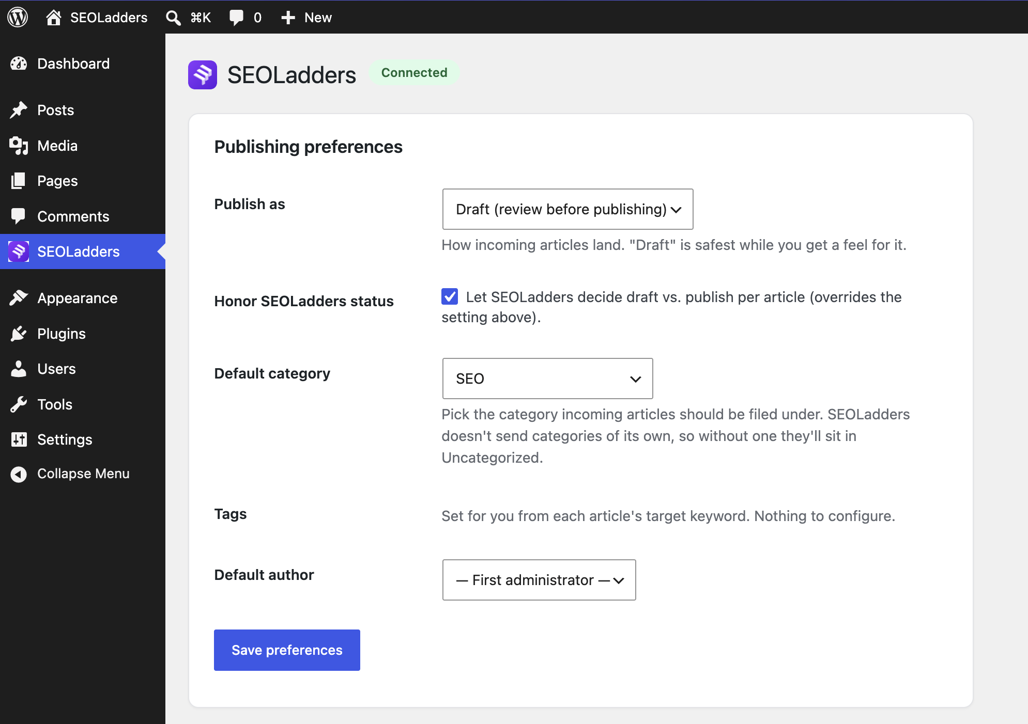
Task: Click the Comments speech bubble sidebar icon
Action: pyautogui.click(x=19, y=216)
